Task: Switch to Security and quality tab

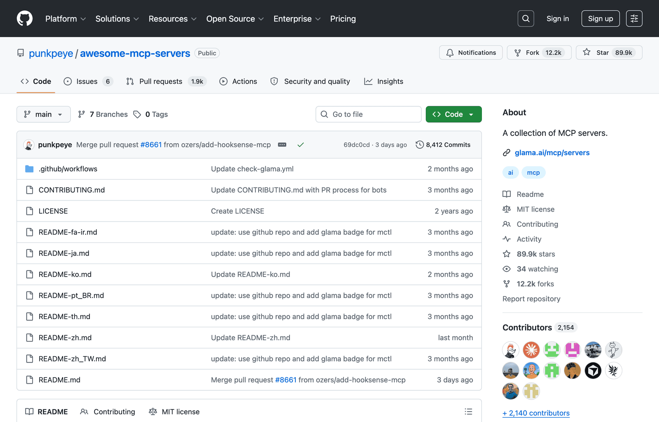Action: tap(310, 82)
